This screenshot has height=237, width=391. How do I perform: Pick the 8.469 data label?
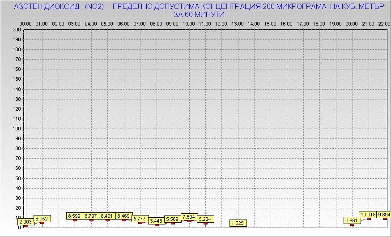(124, 216)
